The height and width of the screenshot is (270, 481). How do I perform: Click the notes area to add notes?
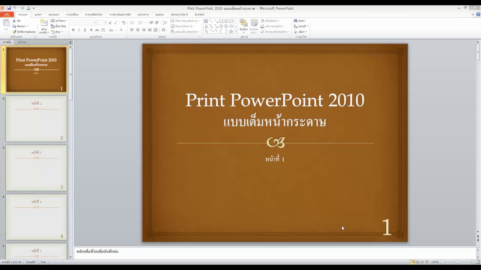(x=275, y=252)
